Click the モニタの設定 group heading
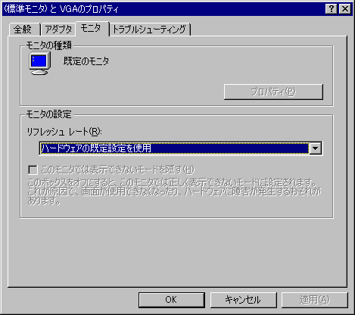The width and height of the screenshot is (355, 315). pos(49,114)
